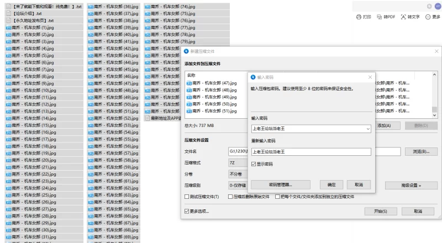442x243 pixels.
Task: Select file 南乔 - 机车女郎 (62).jpg in folder
Action: [113, 188]
